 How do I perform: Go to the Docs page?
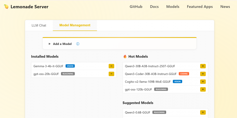(154, 7)
